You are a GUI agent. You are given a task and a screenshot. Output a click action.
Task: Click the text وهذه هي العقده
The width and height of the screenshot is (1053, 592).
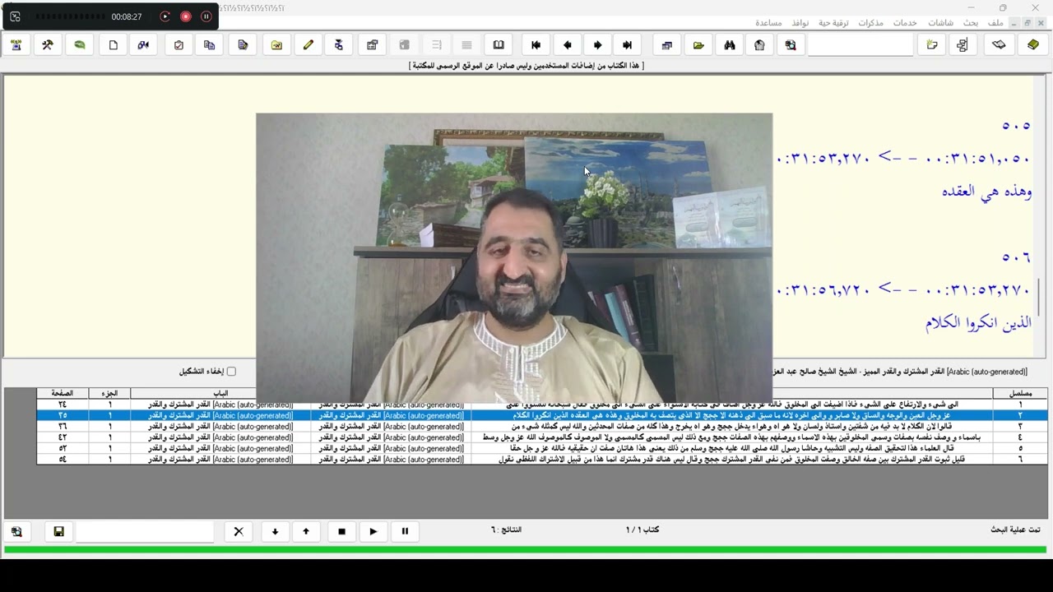(986, 191)
